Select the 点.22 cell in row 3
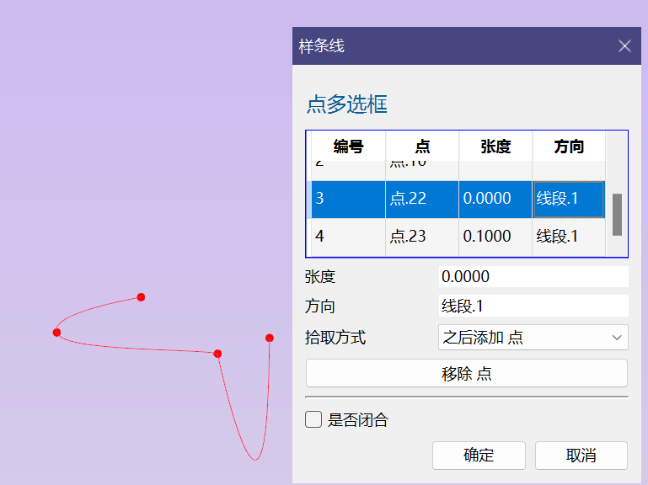The width and height of the screenshot is (648, 485). pyautogui.click(x=421, y=199)
